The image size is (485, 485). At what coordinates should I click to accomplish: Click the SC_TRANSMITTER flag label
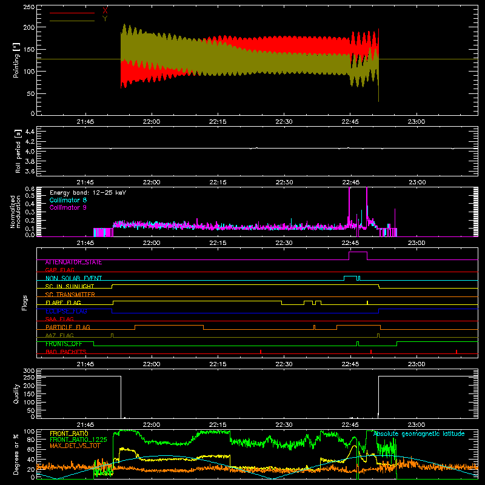click(x=70, y=295)
